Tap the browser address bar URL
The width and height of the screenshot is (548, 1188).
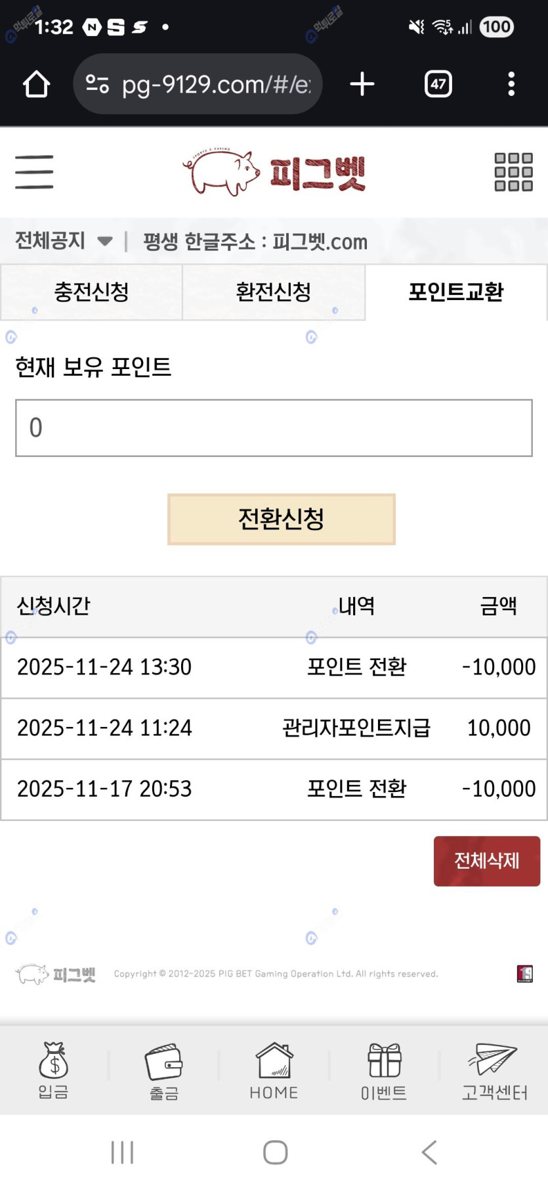[x=215, y=84]
